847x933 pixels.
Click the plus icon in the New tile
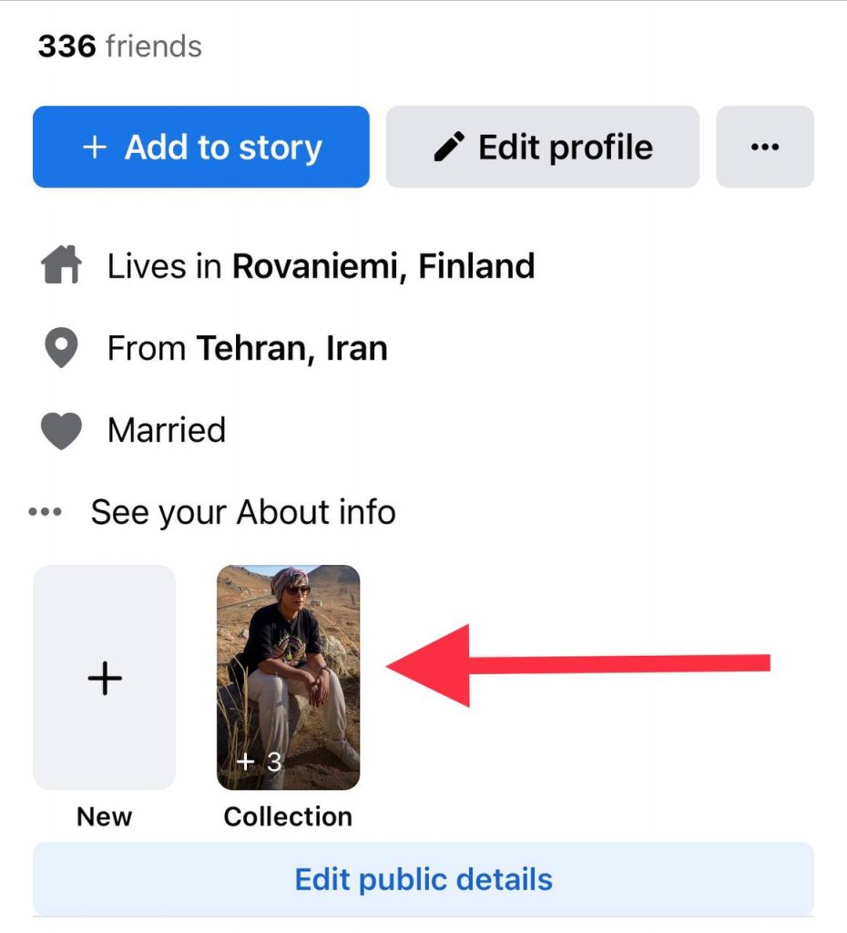click(104, 677)
